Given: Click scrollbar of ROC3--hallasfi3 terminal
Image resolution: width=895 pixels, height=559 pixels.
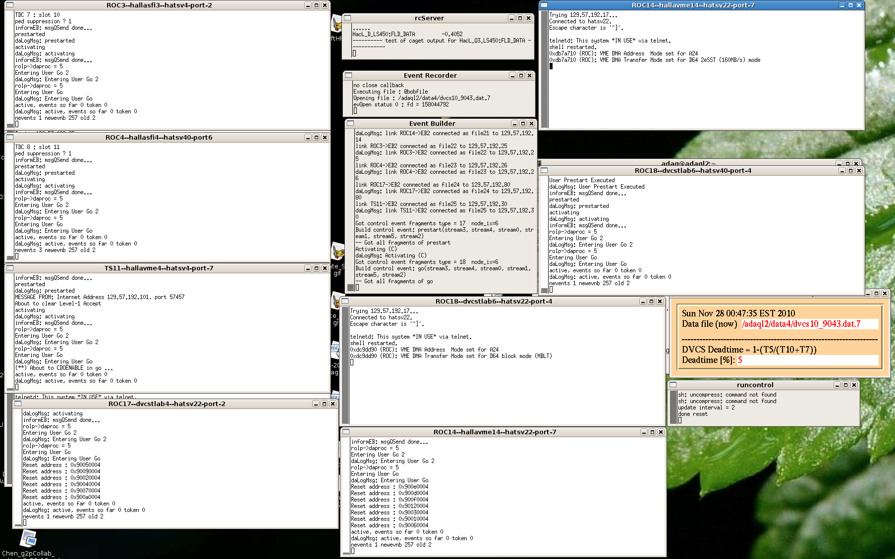Looking at the screenshot, I should coord(10,69).
